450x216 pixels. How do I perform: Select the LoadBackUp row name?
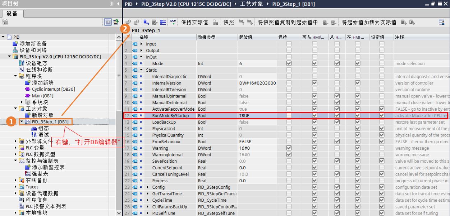[164, 122]
